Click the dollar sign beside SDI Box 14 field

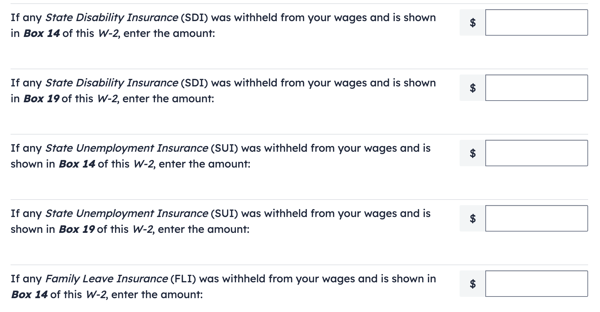click(472, 22)
